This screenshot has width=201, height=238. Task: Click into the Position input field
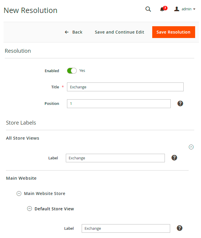[119, 104]
